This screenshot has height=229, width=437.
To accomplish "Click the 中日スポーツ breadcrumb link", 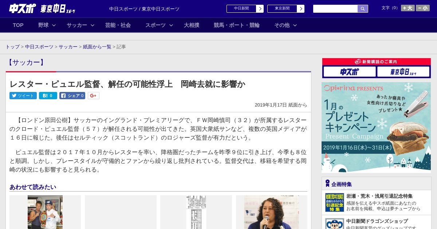I will (x=39, y=47).
